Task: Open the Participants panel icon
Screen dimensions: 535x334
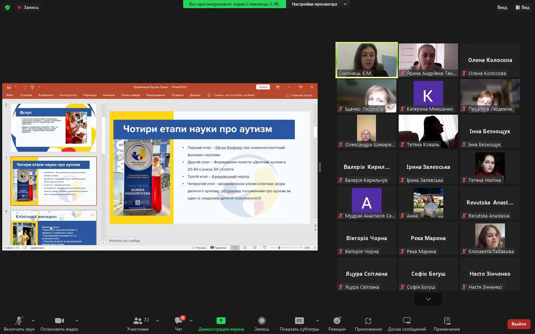Action: coord(138,321)
